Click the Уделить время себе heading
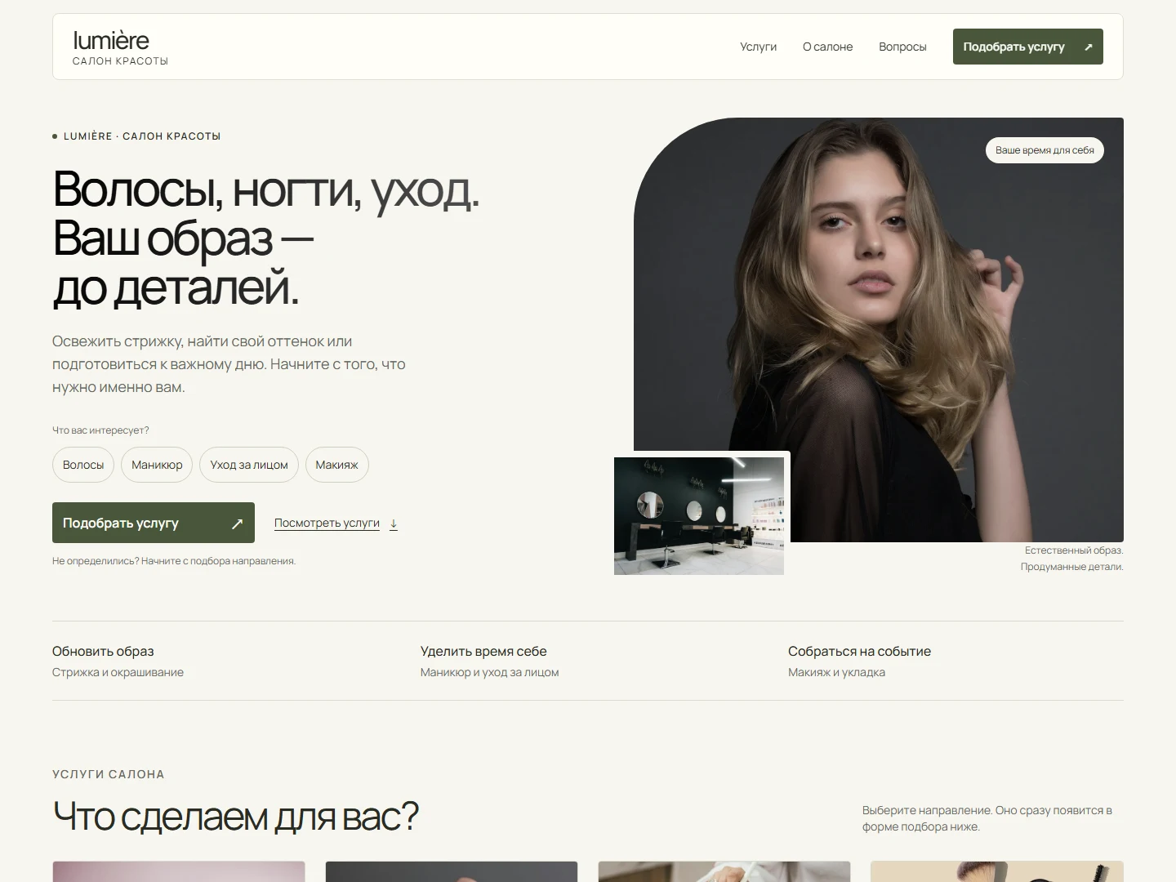Image resolution: width=1176 pixels, height=882 pixels. (x=483, y=651)
